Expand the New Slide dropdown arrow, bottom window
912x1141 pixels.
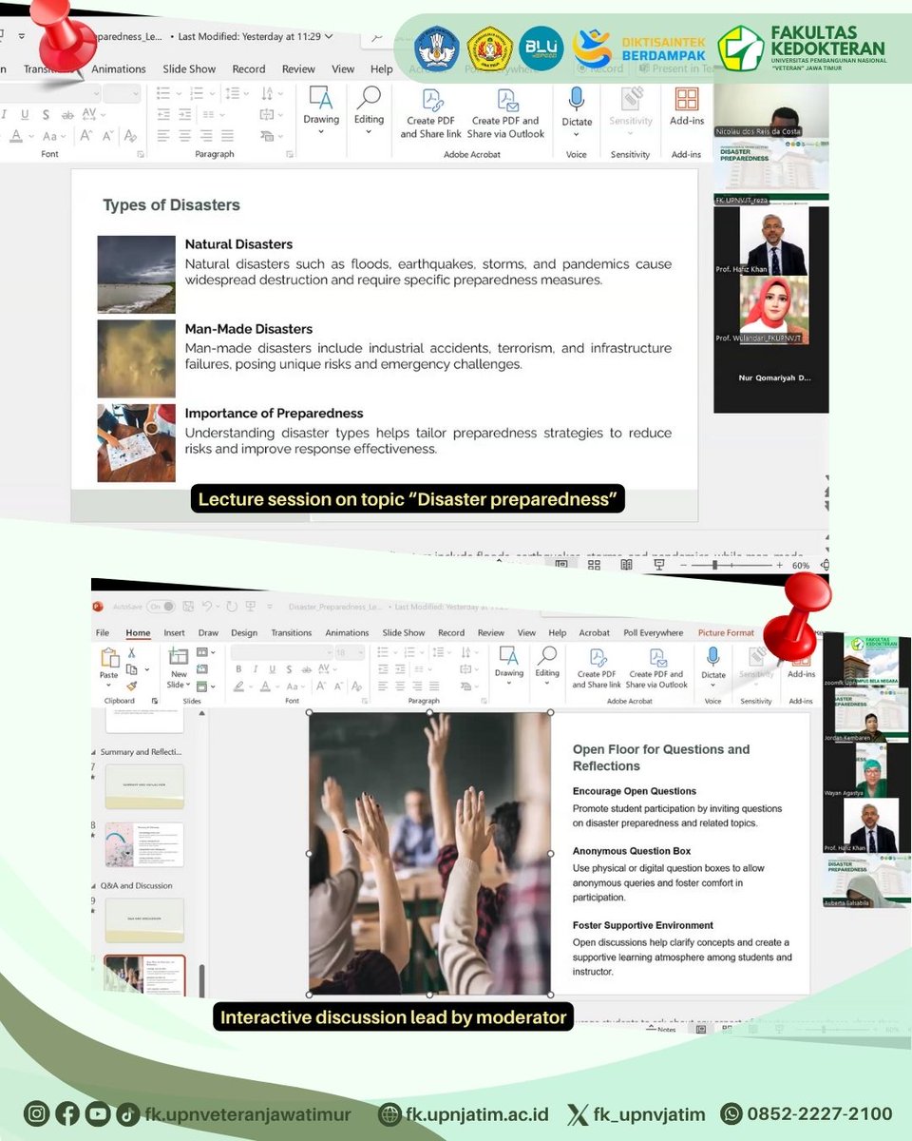188,685
